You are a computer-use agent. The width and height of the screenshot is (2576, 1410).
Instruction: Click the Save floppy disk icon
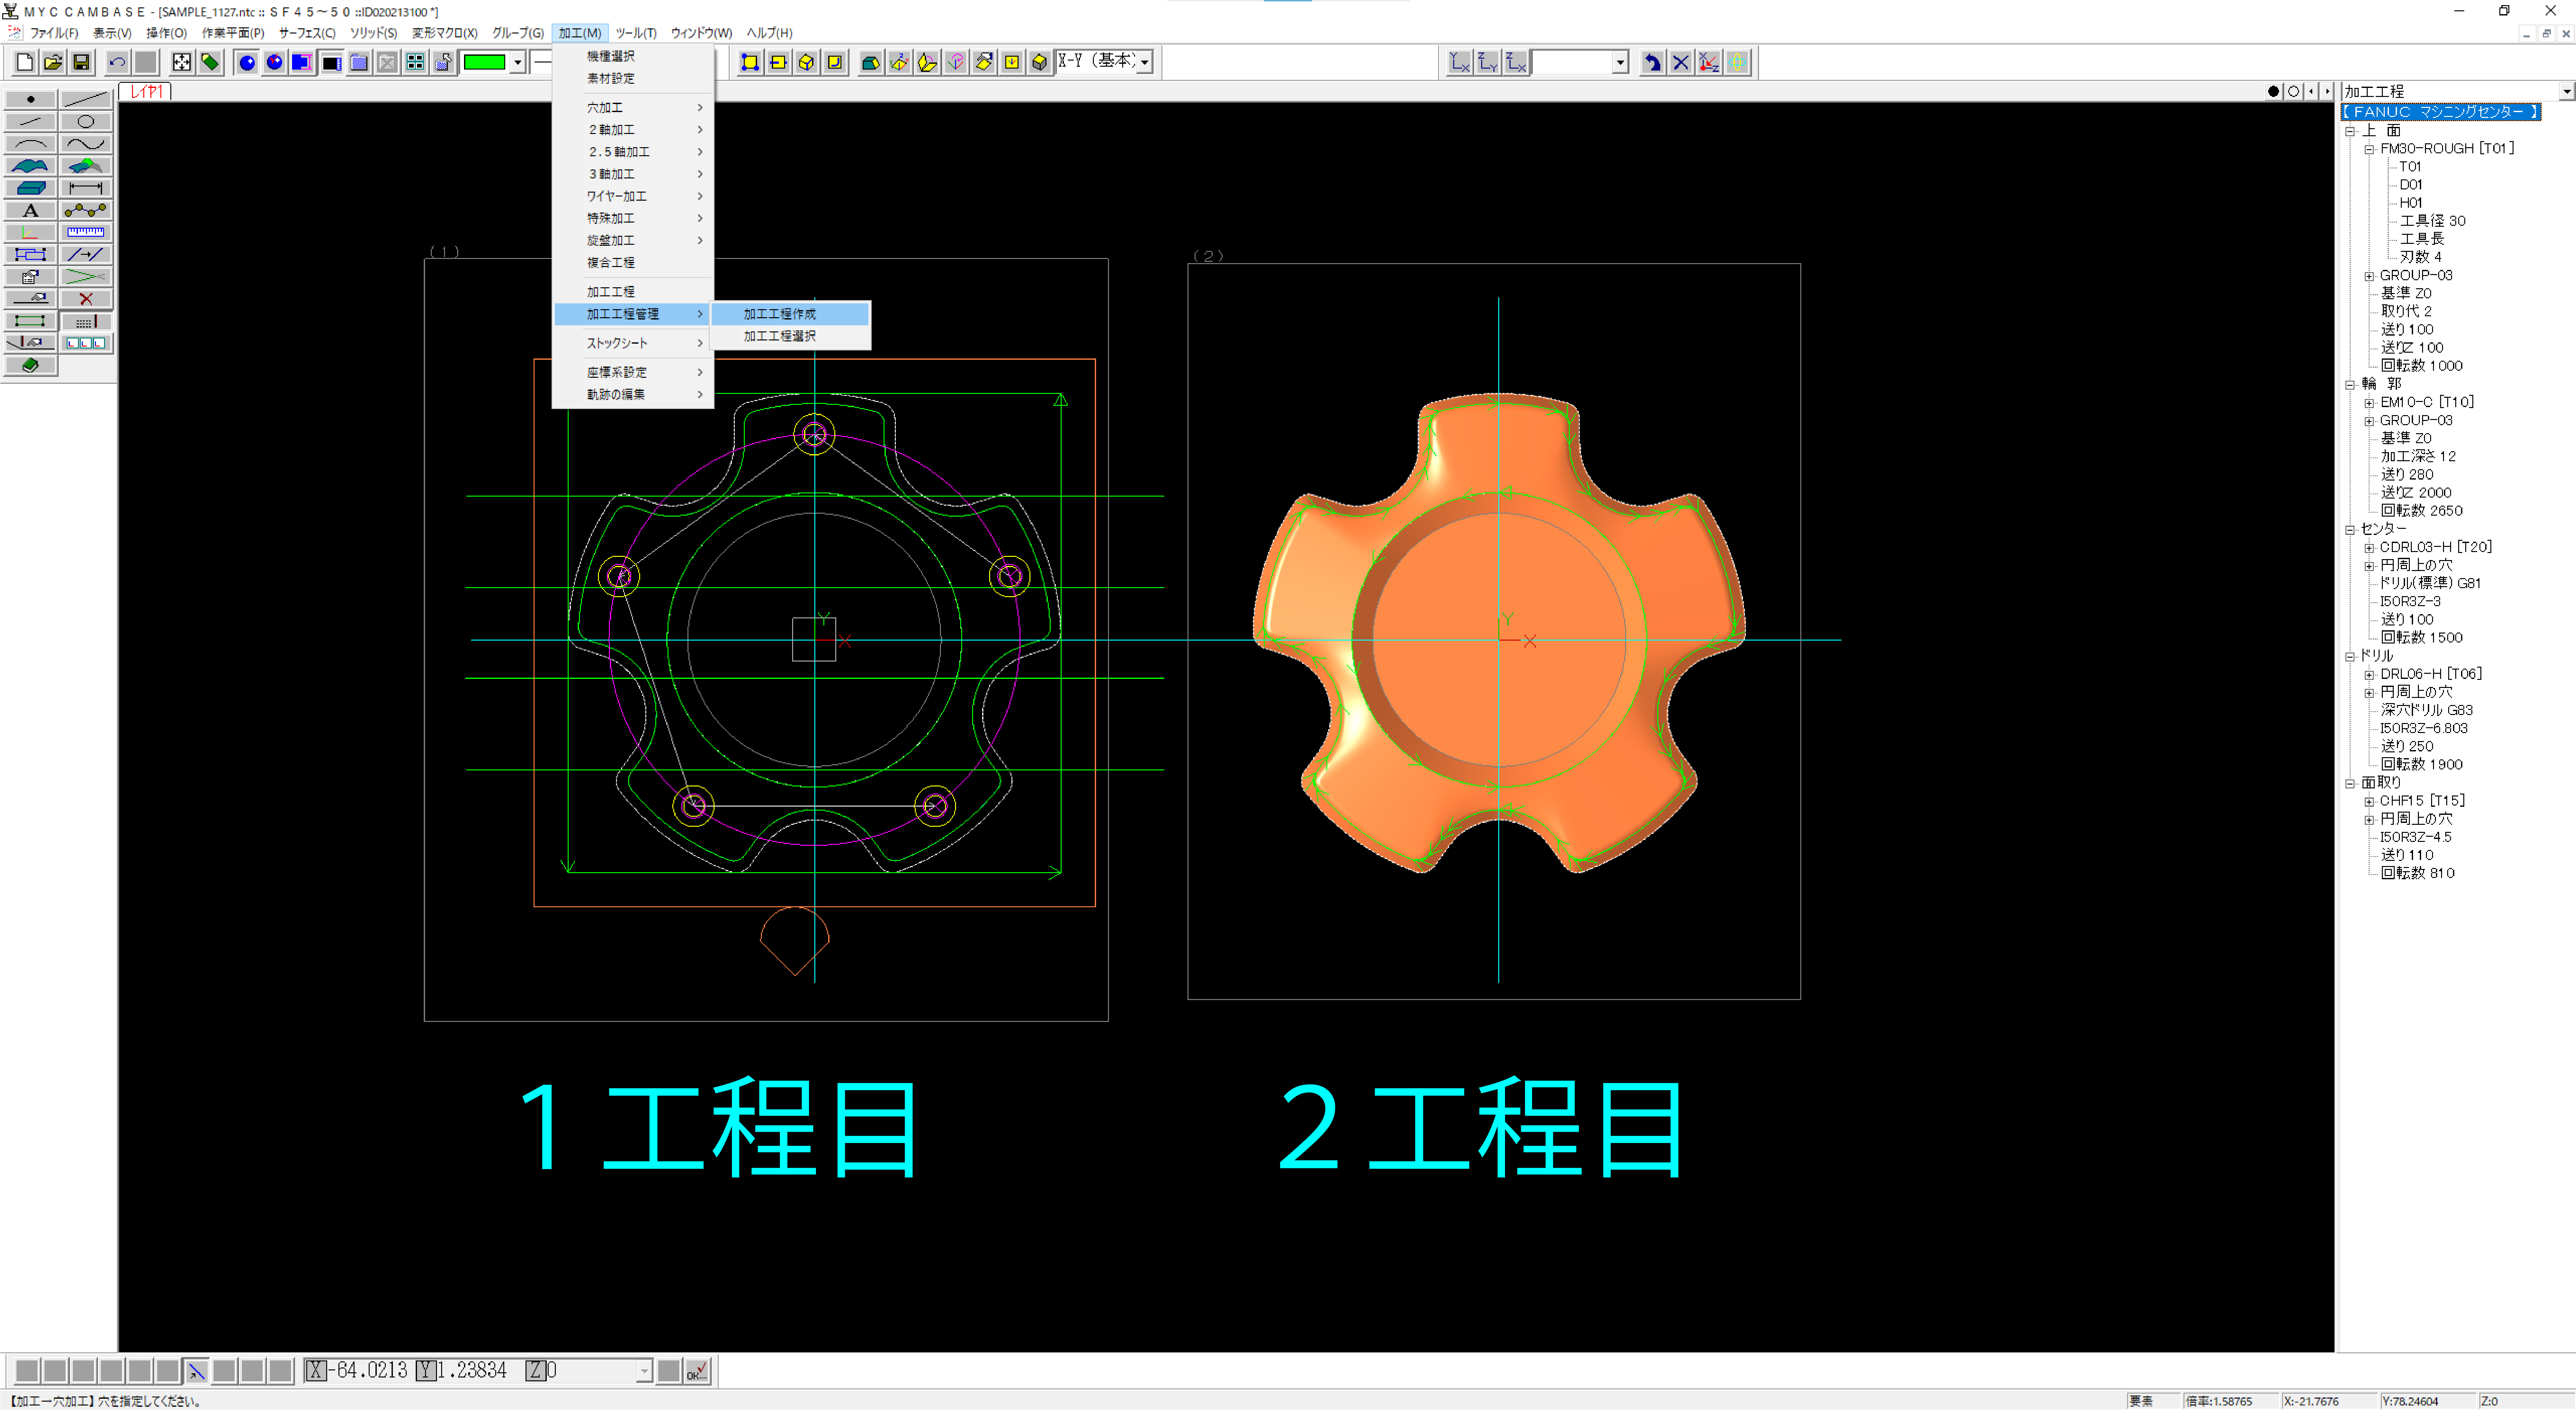click(81, 62)
